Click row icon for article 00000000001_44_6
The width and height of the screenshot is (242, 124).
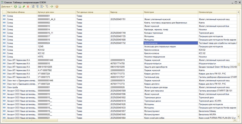click(4, 19)
